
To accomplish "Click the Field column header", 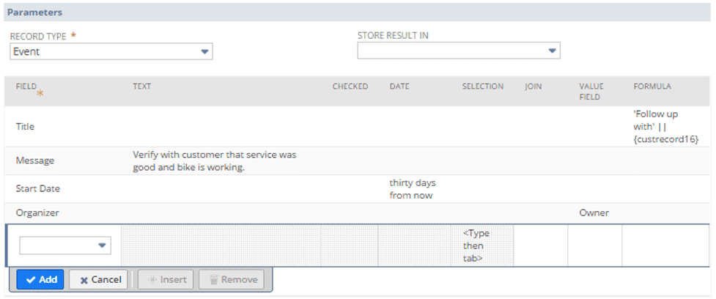I will point(26,86).
